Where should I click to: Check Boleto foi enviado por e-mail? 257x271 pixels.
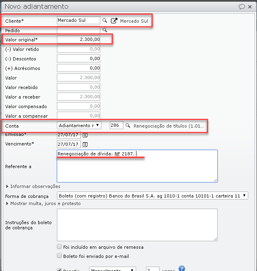click(x=59, y=256)
